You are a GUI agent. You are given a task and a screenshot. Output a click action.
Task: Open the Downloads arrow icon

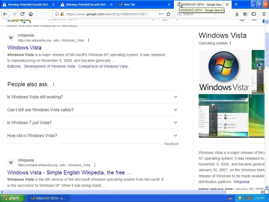(237, 14)
